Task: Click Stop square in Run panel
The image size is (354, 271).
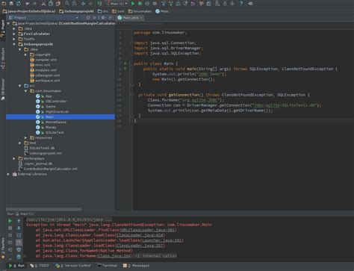Action: [x=10, y=228]
